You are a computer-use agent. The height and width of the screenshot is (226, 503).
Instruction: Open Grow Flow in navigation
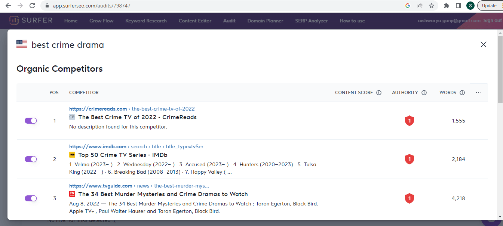[x=101, y=21]
